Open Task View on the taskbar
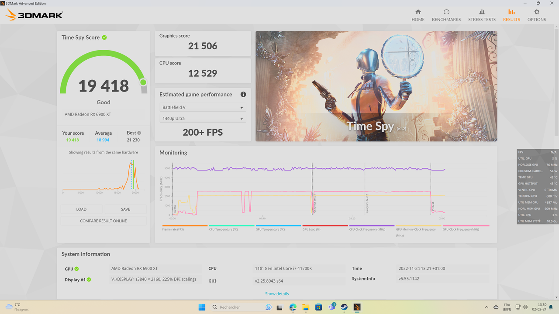This screenshot has width=559, height=314. [x=280, y=307]
